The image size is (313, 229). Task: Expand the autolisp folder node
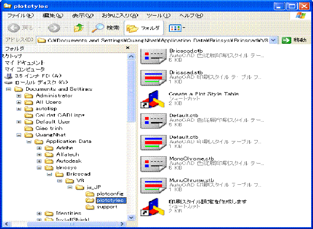pyautogui.click(x=19, y=109)
